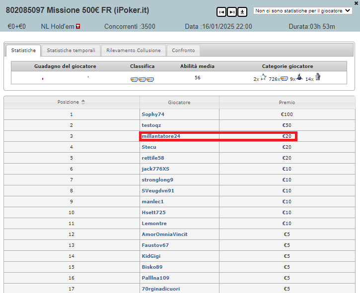Click the Concorrenti :3500 text

click(130, 27)
